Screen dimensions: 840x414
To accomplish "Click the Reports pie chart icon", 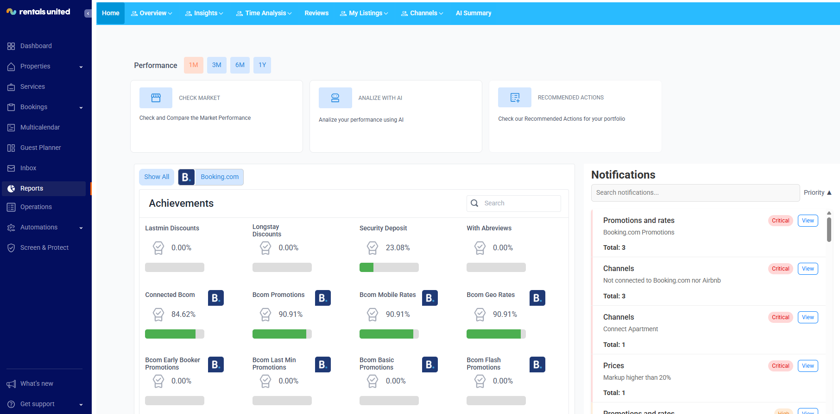I will (x=11, y=189).
